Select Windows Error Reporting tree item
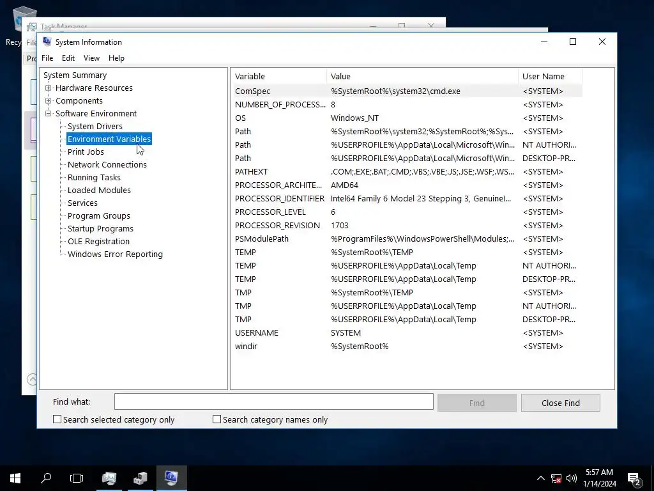This screenshot has width=654, height=491. pos(115,254)
